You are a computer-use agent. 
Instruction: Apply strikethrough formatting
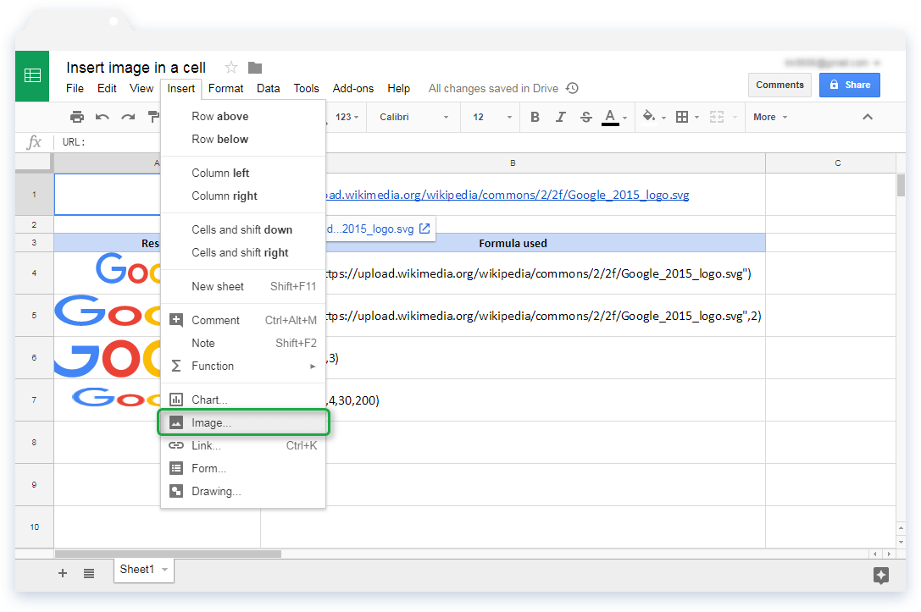586,117
